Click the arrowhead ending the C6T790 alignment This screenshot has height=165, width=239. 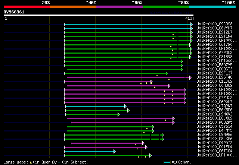[x=190, y=45]
